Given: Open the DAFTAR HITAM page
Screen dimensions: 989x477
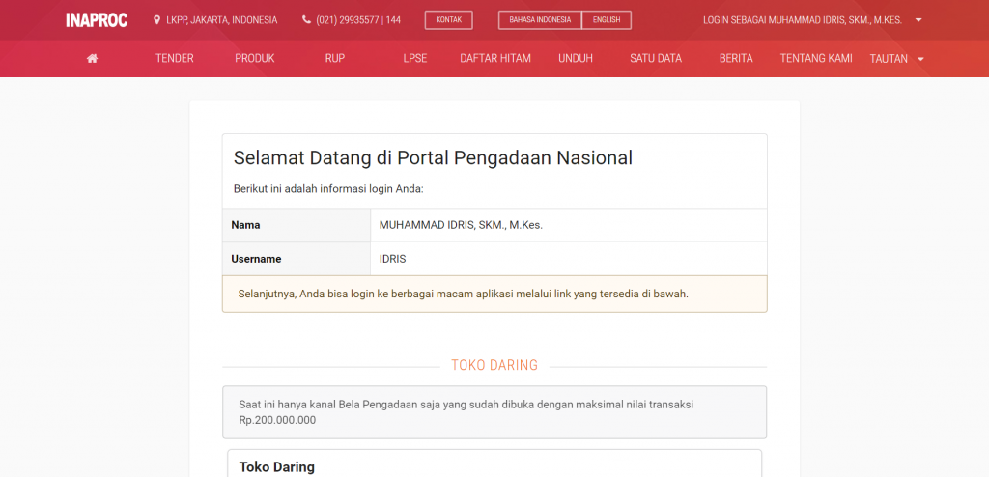Looking at the screenshot, I should point(495,59).
